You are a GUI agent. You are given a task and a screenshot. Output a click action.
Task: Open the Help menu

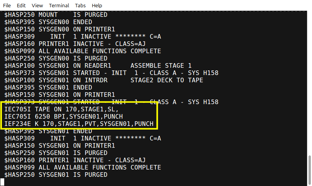(x=97, y=5)
